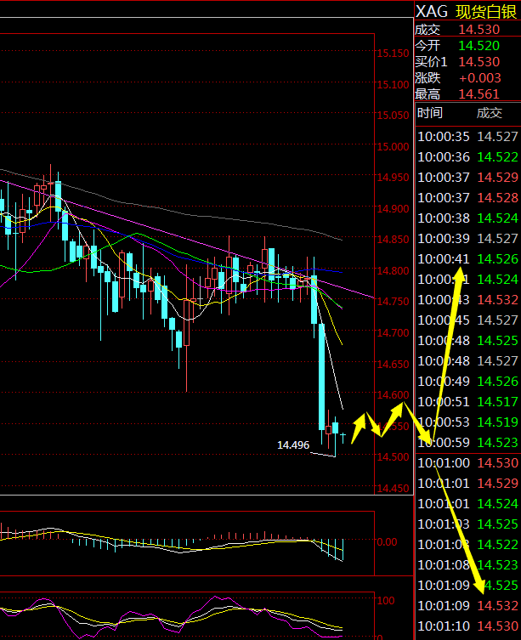The image size is (521, 640).
Task: Click the 10:00:49 tick row
Action: click(468, 382)
